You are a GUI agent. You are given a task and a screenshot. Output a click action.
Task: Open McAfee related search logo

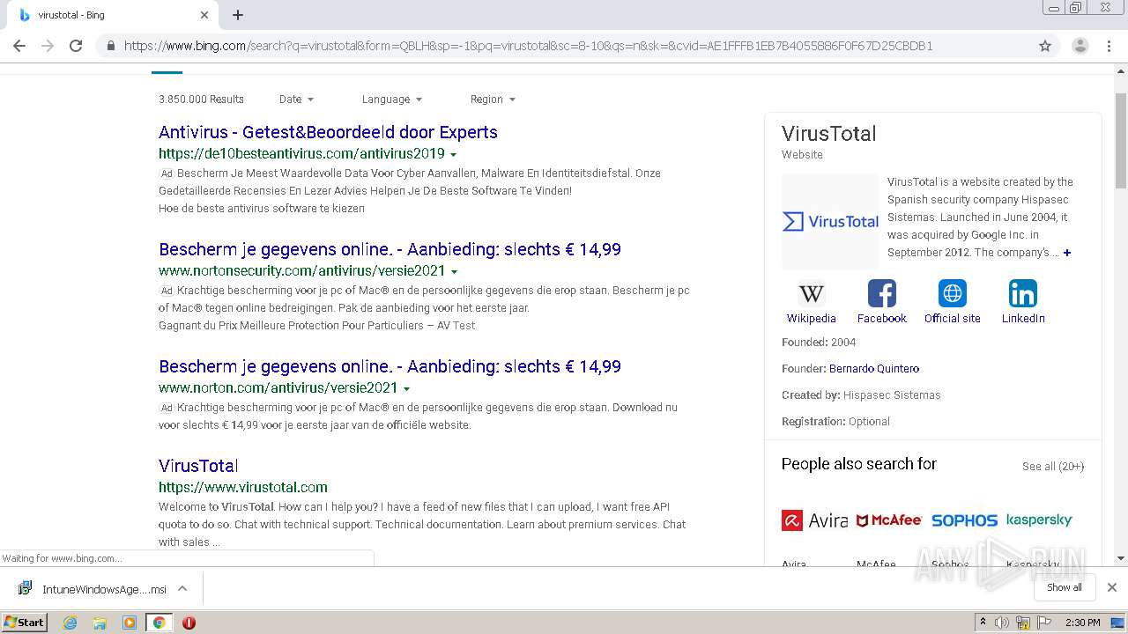point(889,520)
